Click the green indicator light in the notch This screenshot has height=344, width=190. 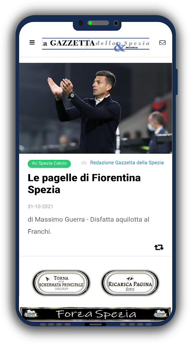point(90,23)
